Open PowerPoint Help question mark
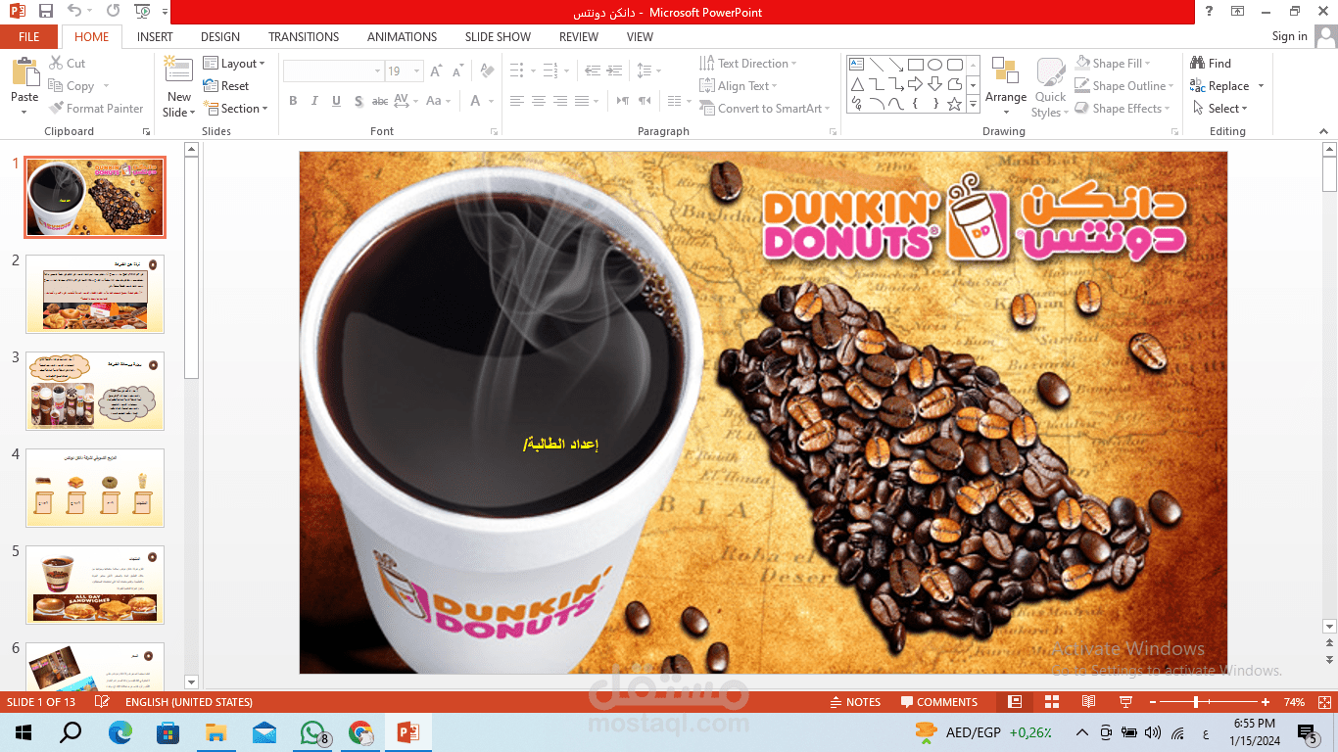 pyautogui.click(x=1210, y=12)
